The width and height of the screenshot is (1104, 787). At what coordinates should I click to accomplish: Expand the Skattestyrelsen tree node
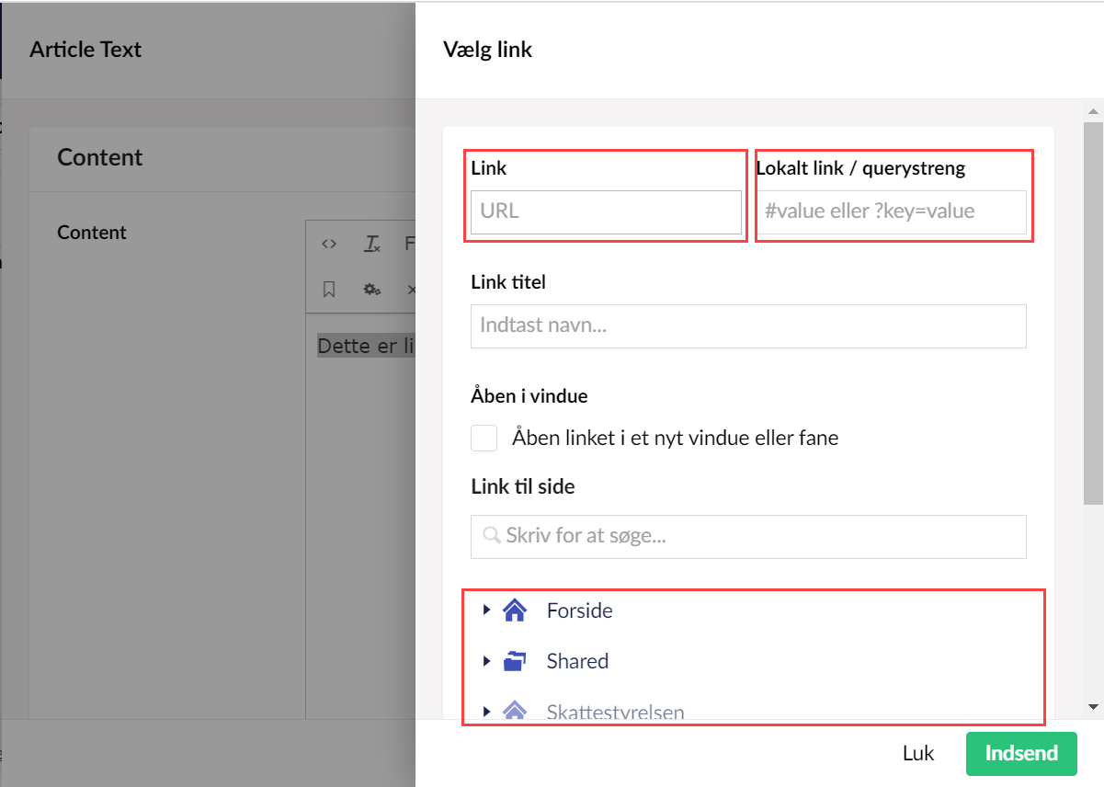(x=486, y=711)
